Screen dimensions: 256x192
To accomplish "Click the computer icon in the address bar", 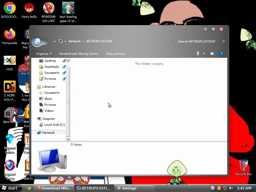I will coord(61,41).
